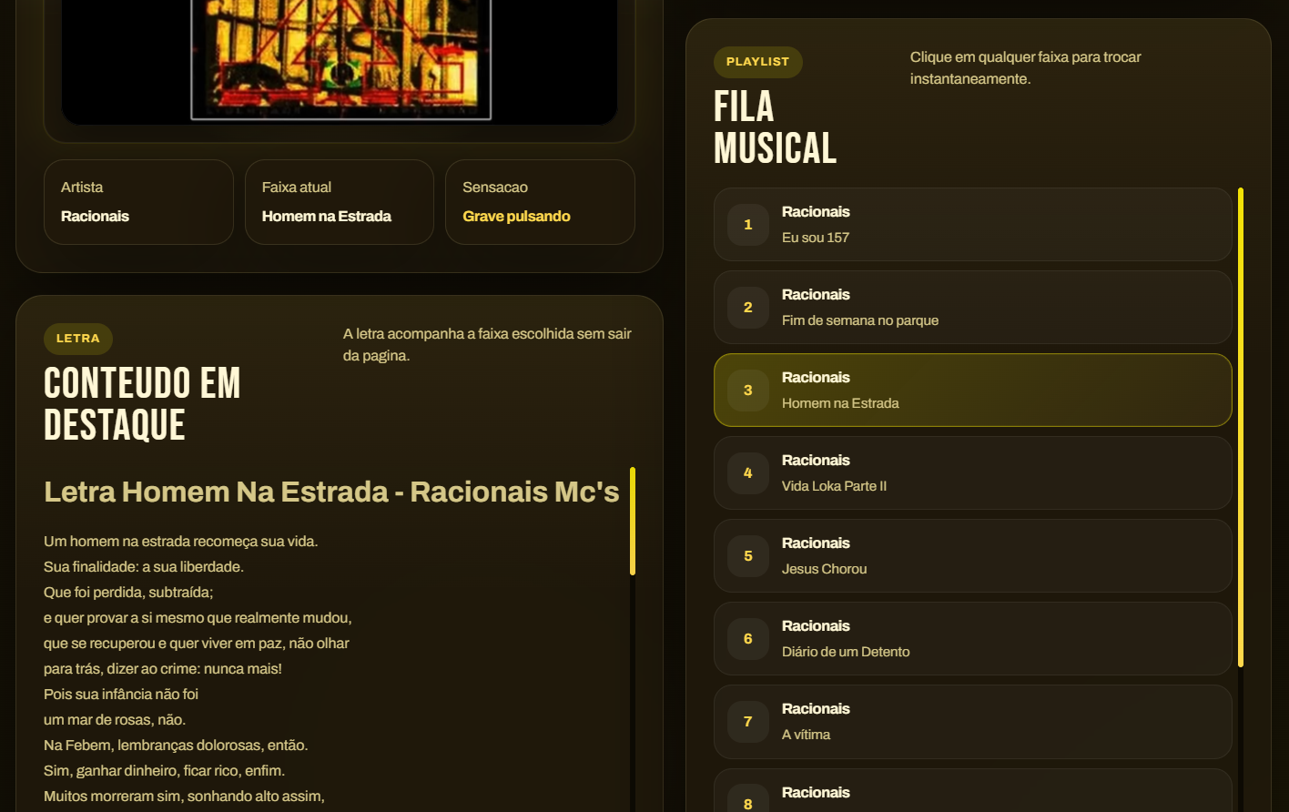Click the FILA MUSICAL heading

point(775,127)
